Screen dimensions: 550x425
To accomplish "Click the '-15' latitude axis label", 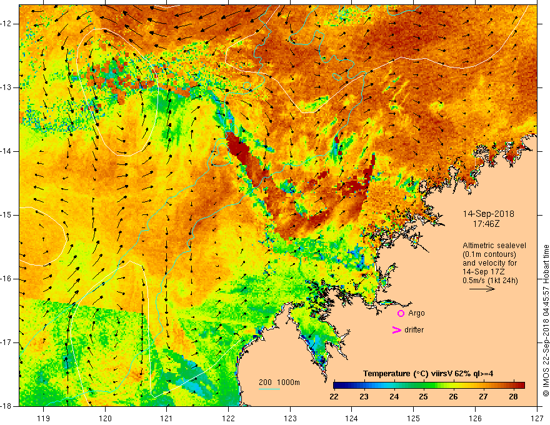I will pos(6,215).
